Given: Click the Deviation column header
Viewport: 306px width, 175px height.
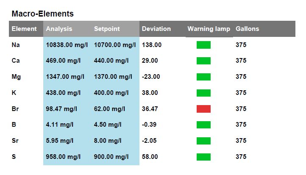Looking at the screenshot, I should [156, 29].
